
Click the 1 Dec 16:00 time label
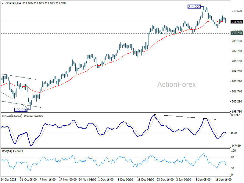coord(106,179)
